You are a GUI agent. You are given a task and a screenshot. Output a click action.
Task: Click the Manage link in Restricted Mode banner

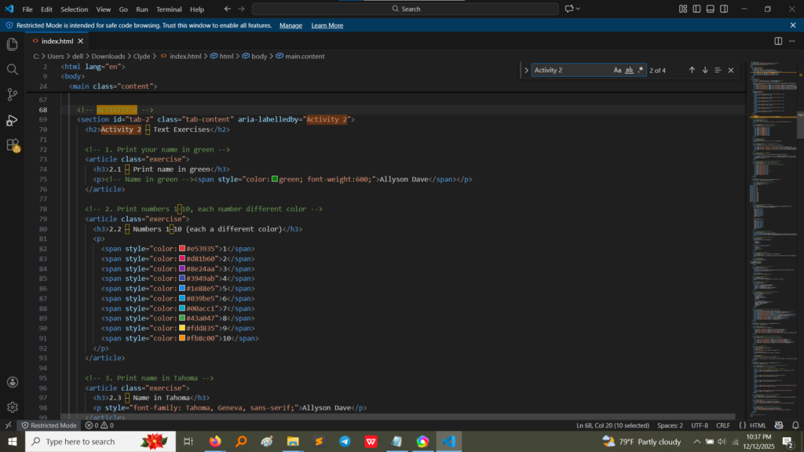point(291,25)
